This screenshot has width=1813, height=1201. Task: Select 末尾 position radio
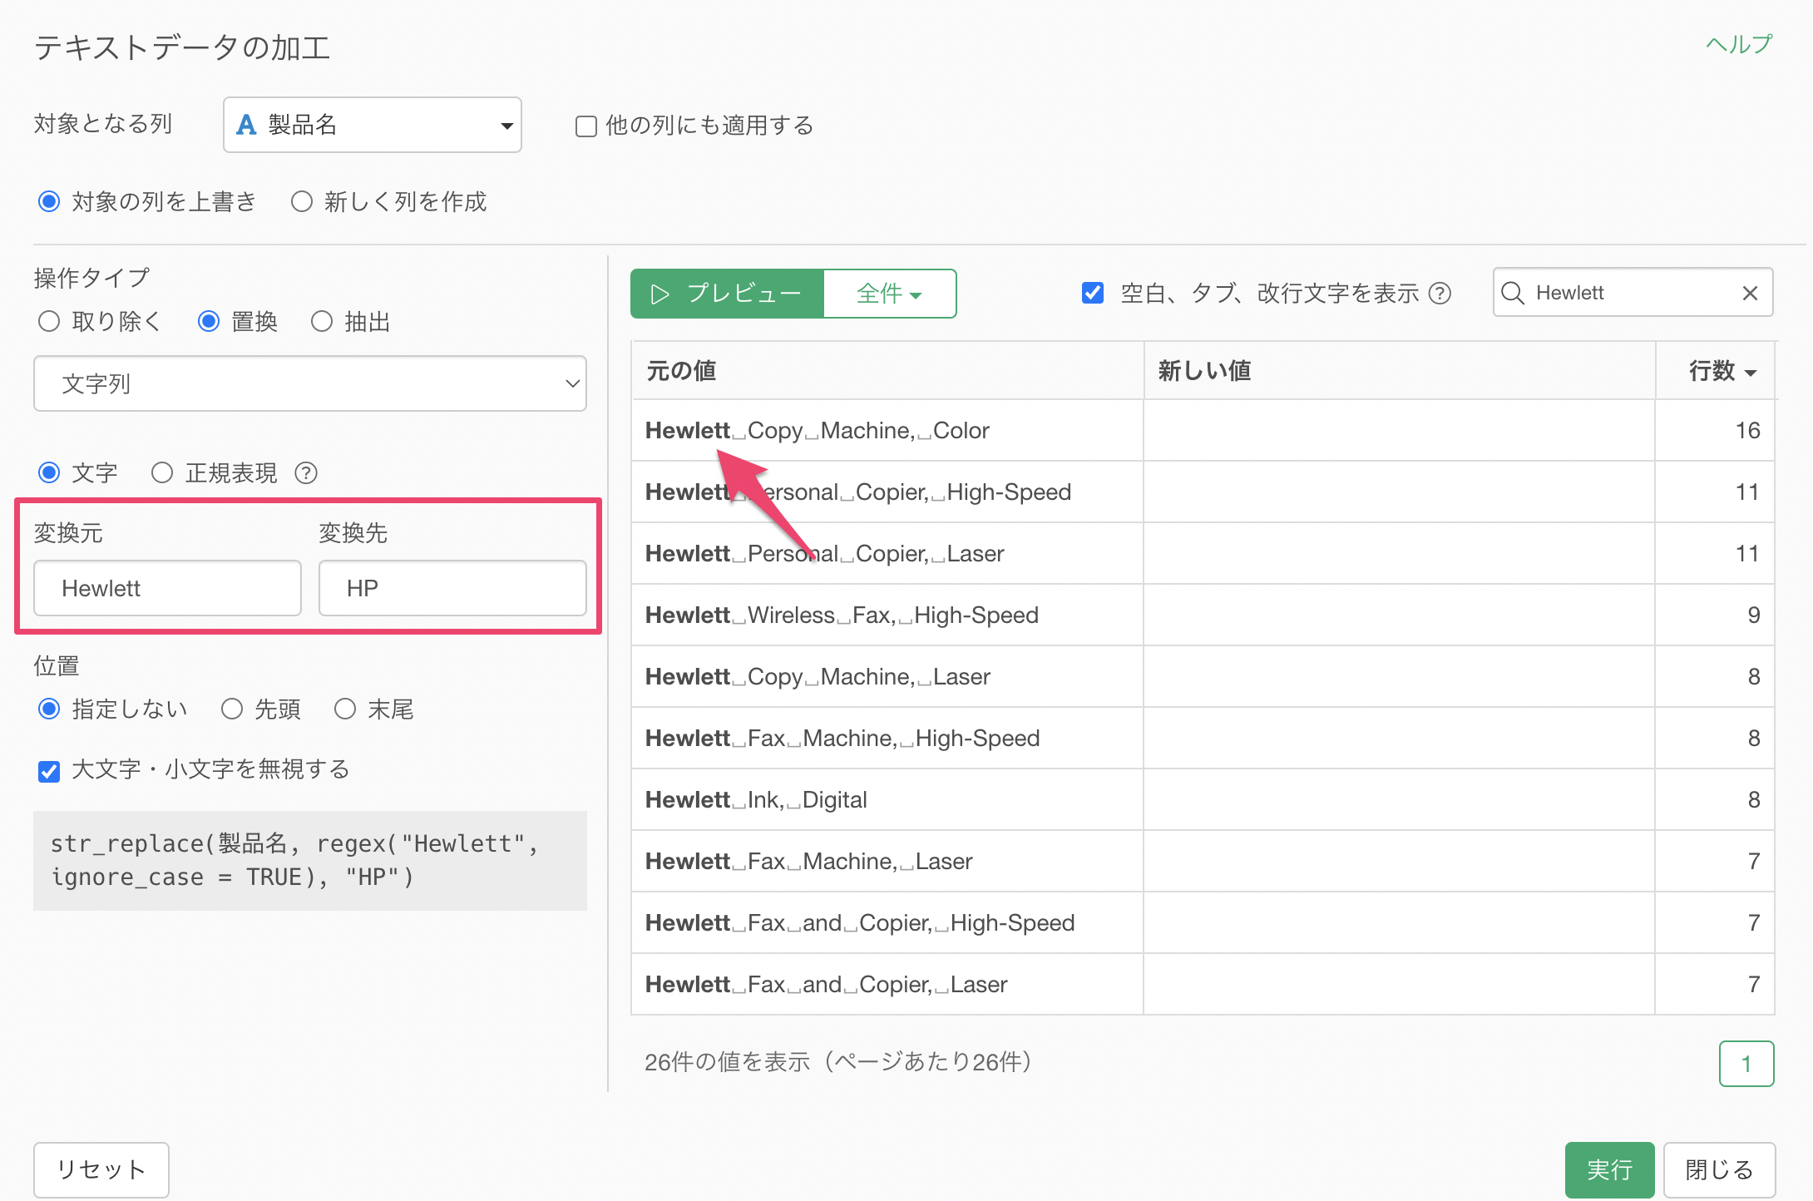[344, 709]
